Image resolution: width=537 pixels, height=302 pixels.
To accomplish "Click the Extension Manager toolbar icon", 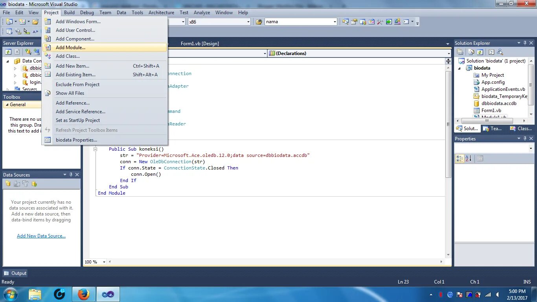I will pyautogui.click(x=397, y=22).
